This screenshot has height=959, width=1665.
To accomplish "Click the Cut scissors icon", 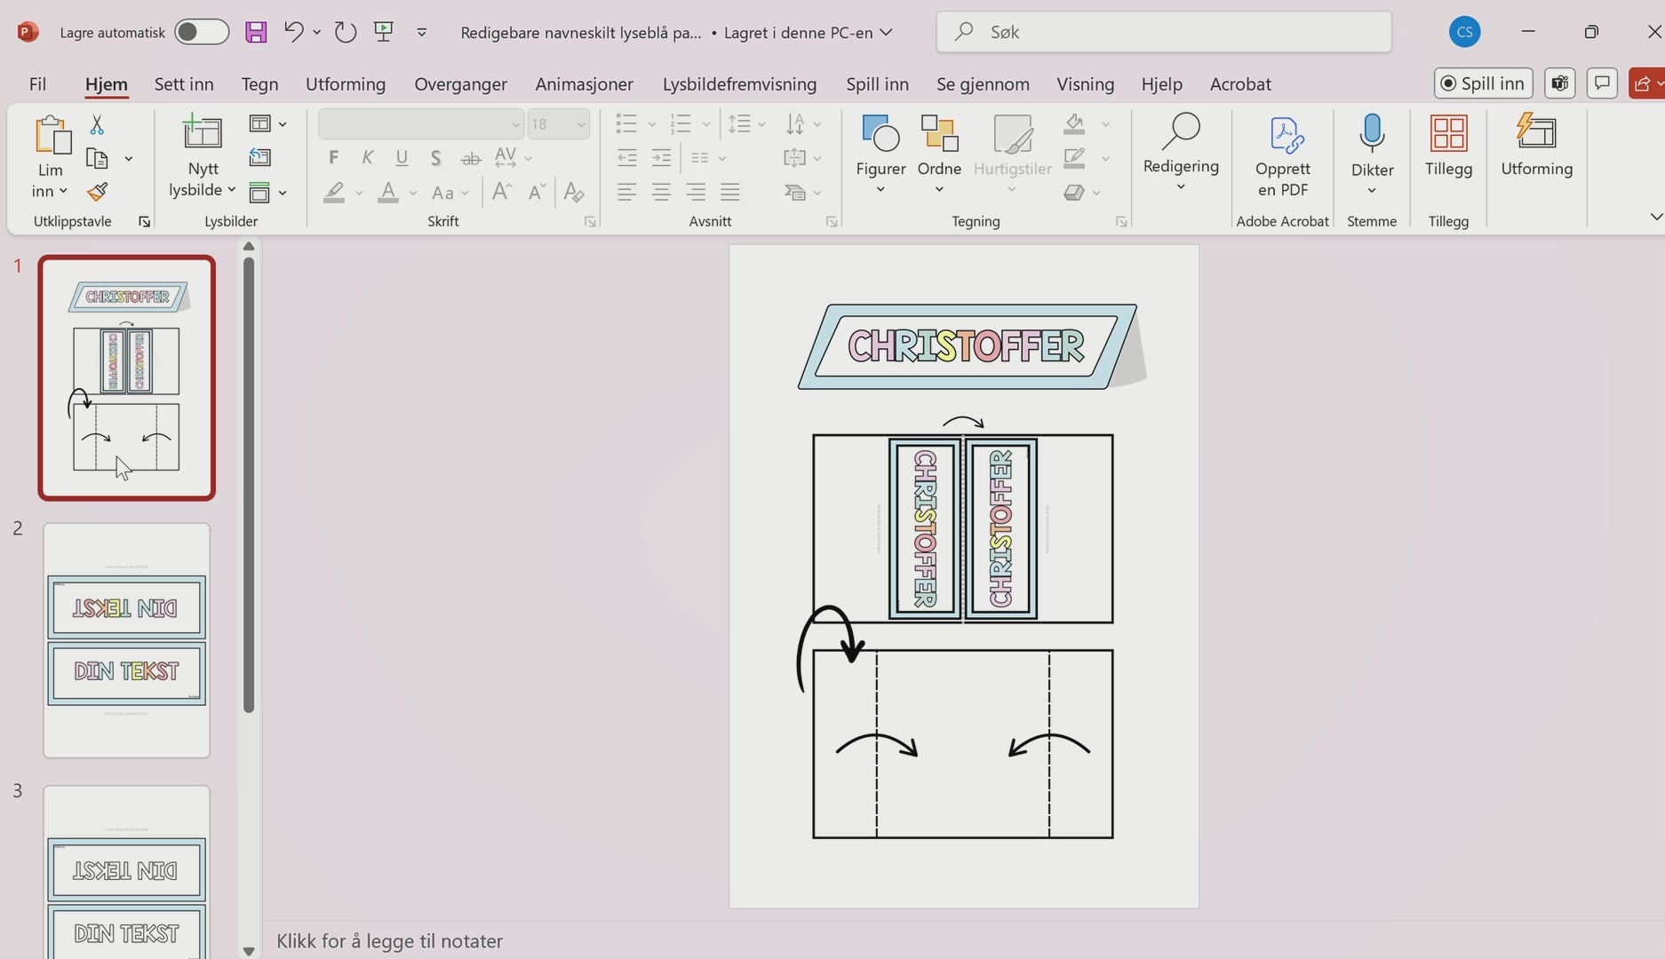I will point(97,125).
